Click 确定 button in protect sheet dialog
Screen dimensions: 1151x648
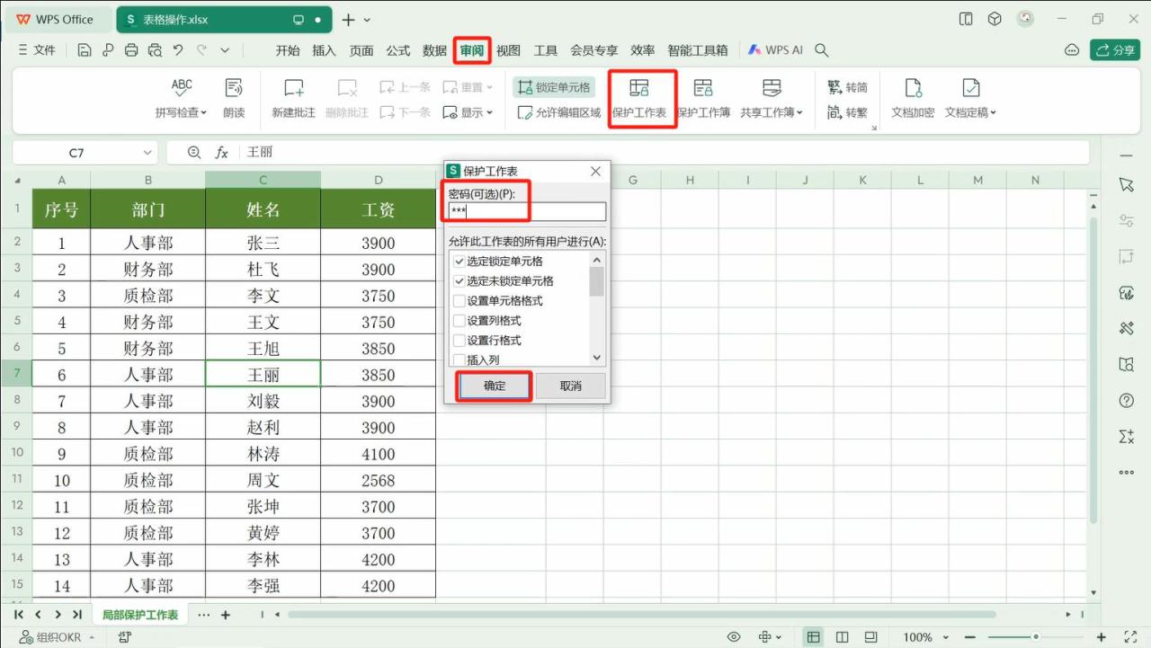495,386
